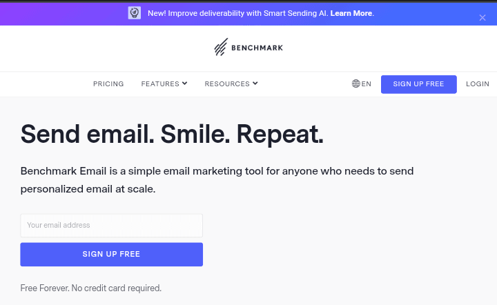The width and height of the screenshot is (497, 305).
Task: Click the globe language icon
Action: (355, 84)
